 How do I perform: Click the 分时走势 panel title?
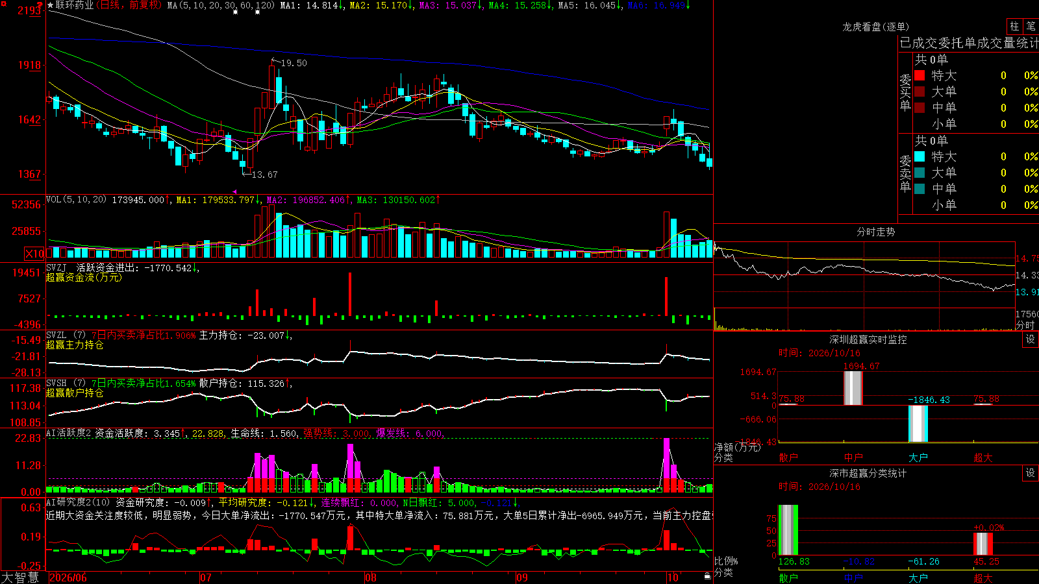(875, 232)
